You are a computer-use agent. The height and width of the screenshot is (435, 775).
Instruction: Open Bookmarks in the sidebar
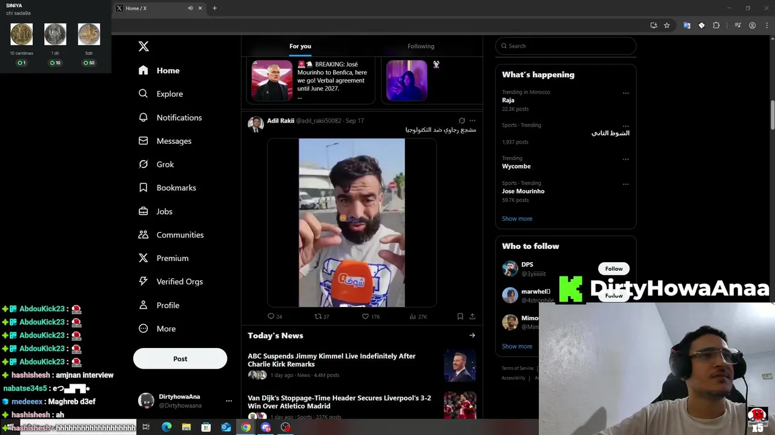coord(167,188)
